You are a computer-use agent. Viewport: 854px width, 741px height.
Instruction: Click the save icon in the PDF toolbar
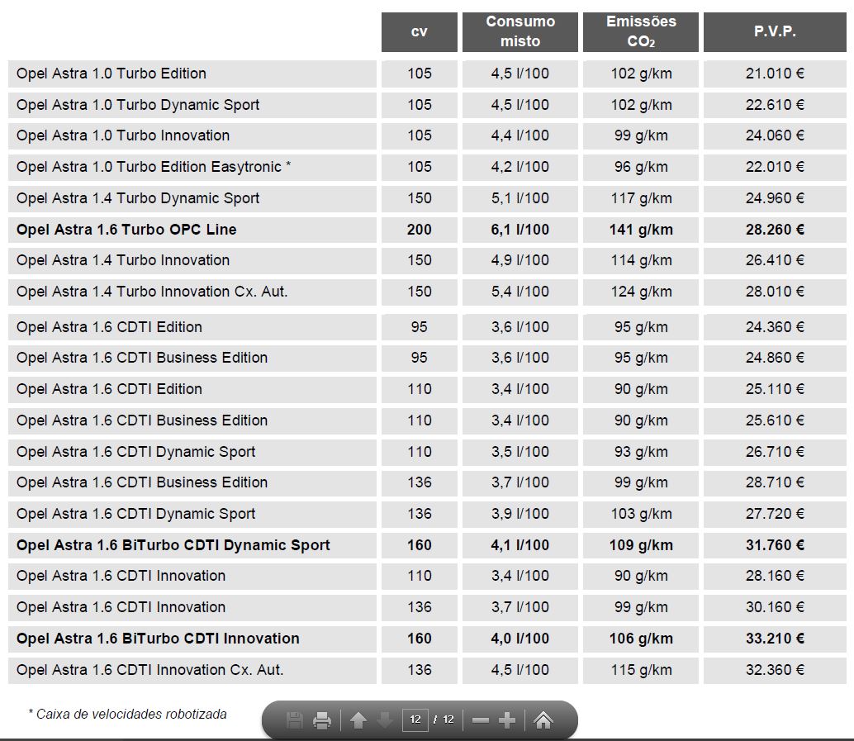[295, 720]
